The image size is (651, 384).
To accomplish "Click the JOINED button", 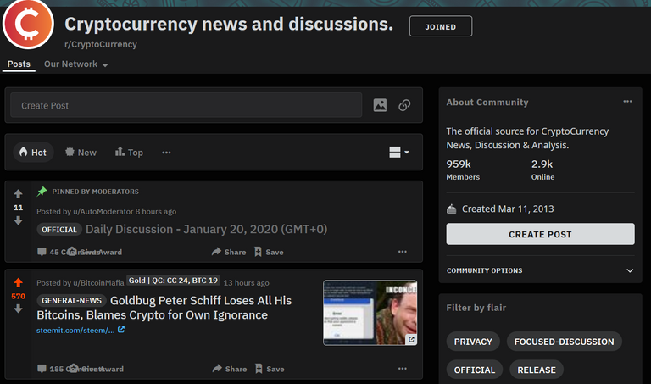I will pos(441,26).
